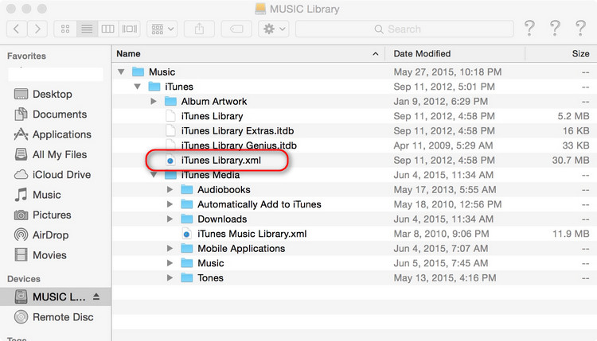Select the iTunes Library Genius.itdb file name
The image size is (597, 341).
239,145
